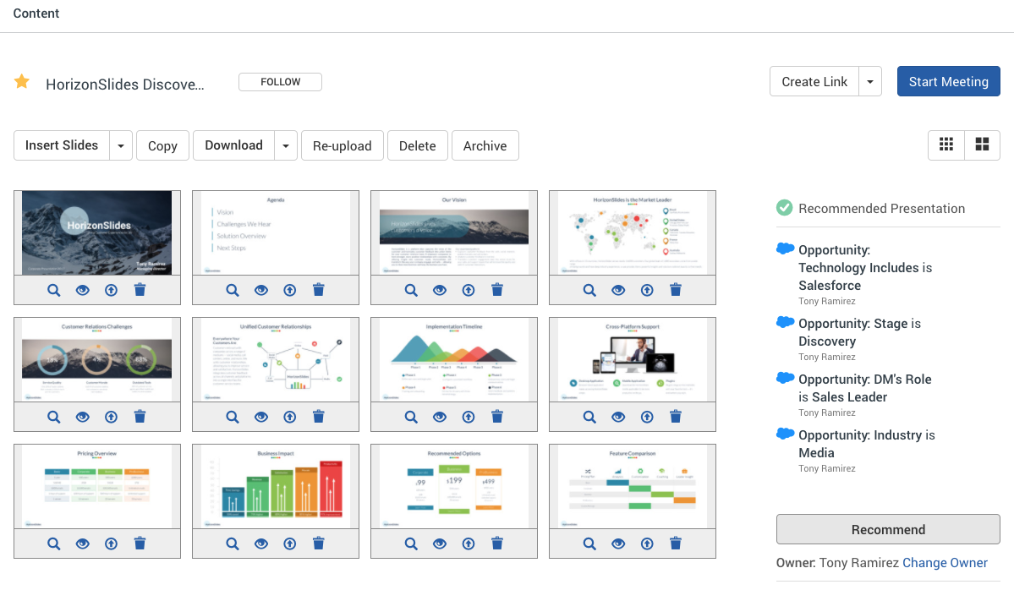Magnify the Recommended Options slide
1014x590 pixels.
[x=411, y=544]
